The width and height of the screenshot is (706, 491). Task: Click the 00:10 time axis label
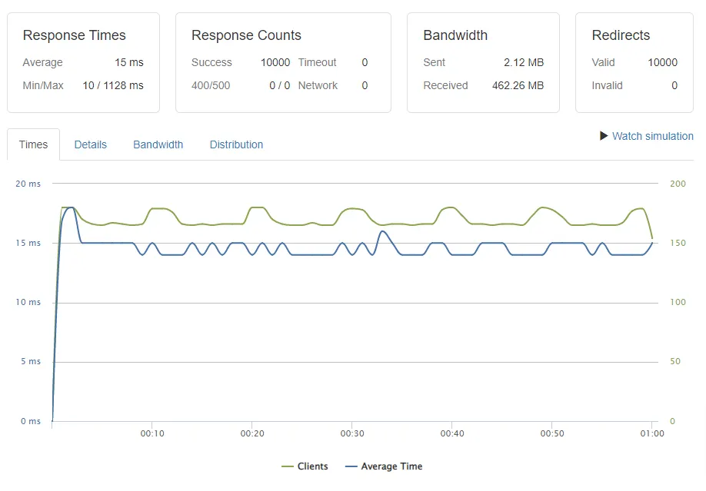(152, 433)
